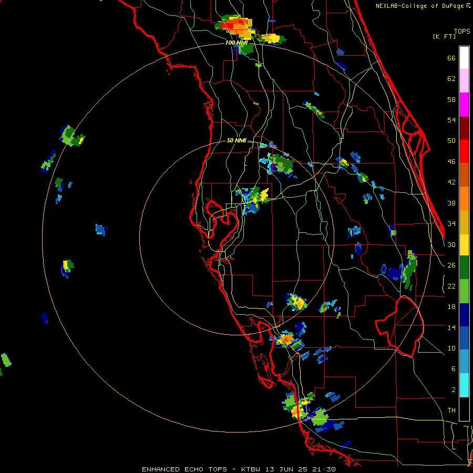Click the 50 NMI range ring label

point(236,140)
